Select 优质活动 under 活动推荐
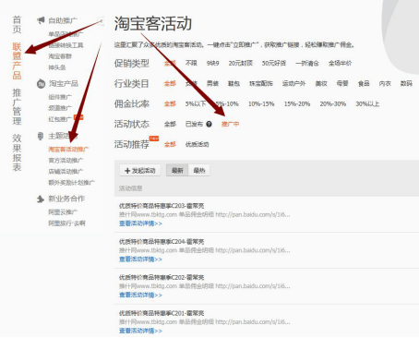The image size is (419, 338). point(197,144)
